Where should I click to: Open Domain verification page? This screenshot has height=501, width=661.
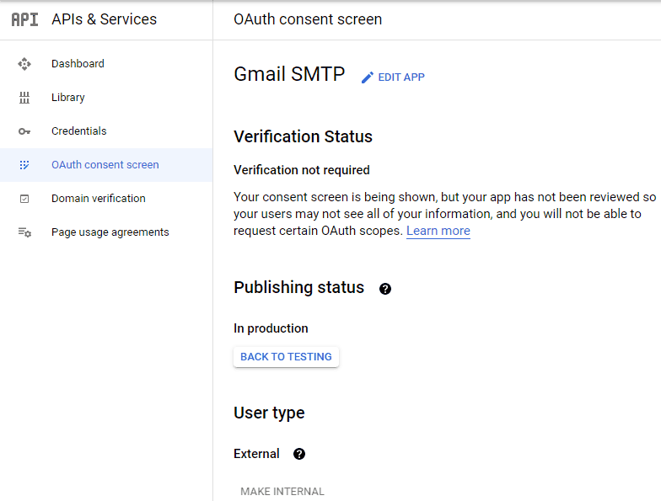pos(106,199)
